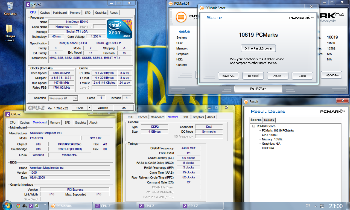Open About tab in CPU-Z CPU window
The image size is (350, 210).
pyautogui.click(x=113, y=13)
